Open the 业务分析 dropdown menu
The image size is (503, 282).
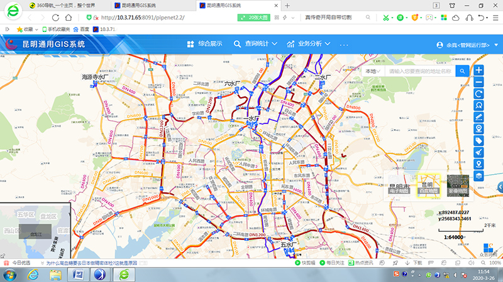coord(309,44)
